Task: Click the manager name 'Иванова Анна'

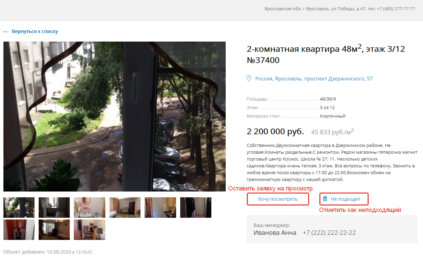Action: coord(275,233)
